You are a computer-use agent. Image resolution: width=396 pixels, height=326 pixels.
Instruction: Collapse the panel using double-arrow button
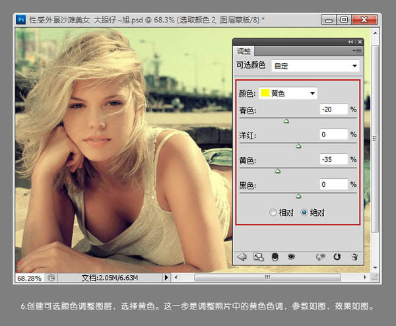(351, 42)
